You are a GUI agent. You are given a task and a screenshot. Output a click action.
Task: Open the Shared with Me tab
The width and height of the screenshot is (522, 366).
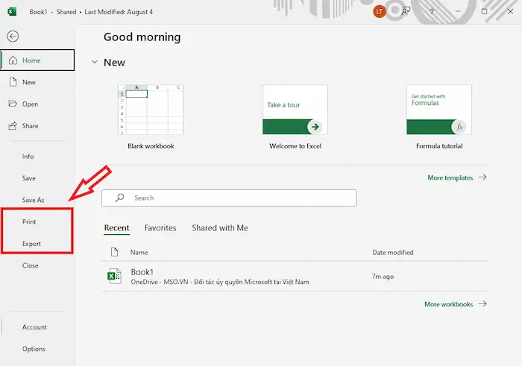(x=219, y=228)
